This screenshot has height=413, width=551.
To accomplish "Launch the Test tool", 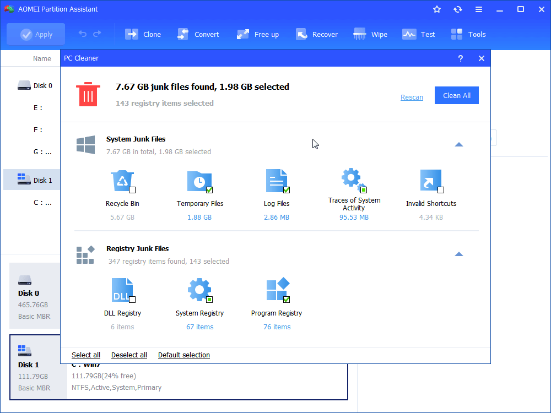I will [419, 34].
